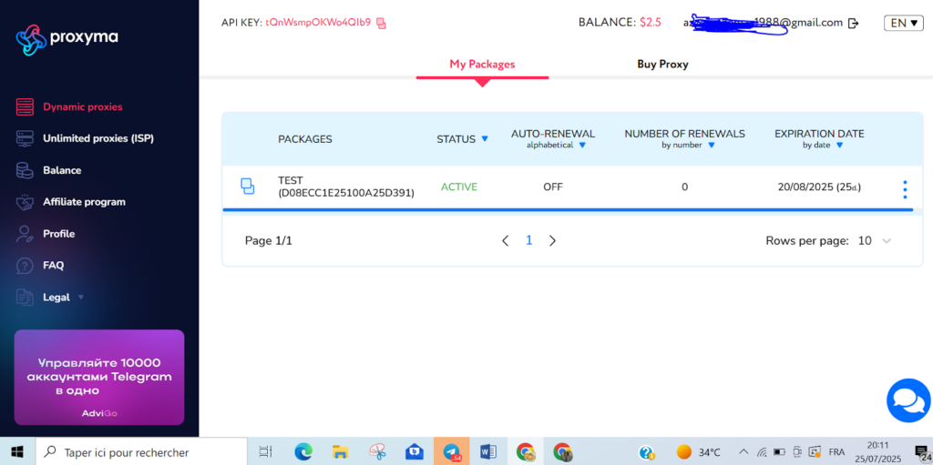Copy the TEST package ID icon

[247, 187]
